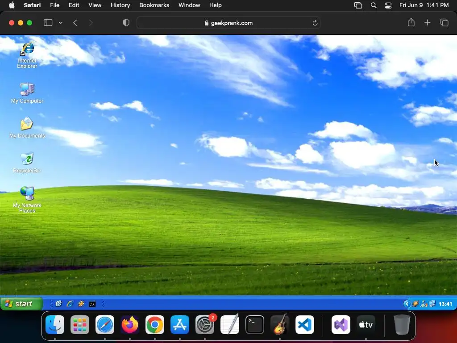This screenshot has width=457, height=343.
Task: Launch the Winamp lightning icon in quick launch
Action: coord(81,304)
